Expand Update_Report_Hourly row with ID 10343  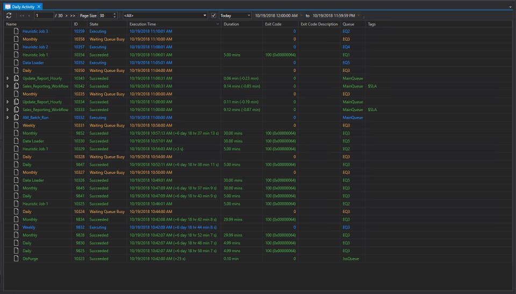click(x=8, y=78)
